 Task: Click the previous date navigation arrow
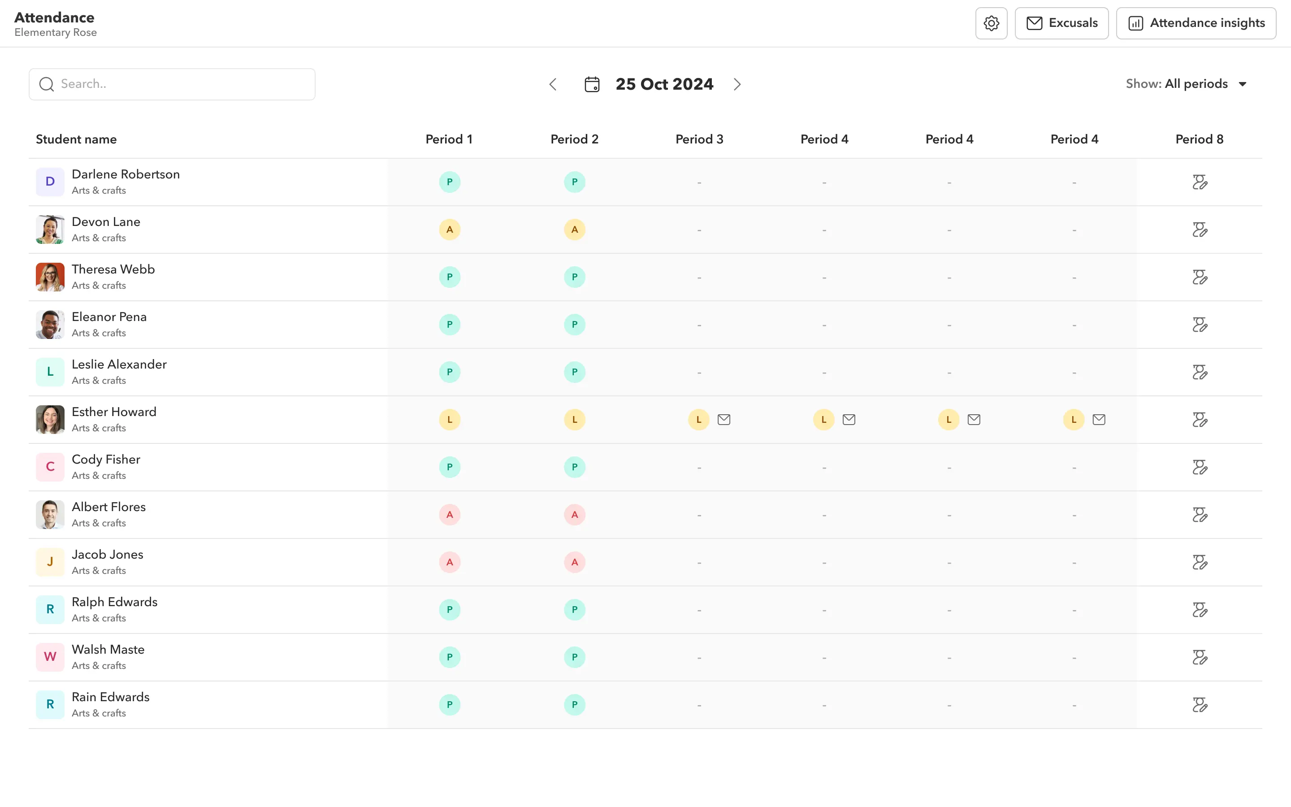coord(552,84)
